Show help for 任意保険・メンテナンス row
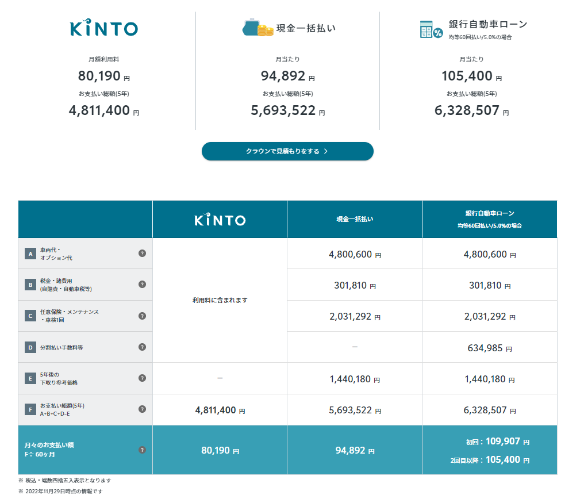The image size is (584, 495). [142, 316]
